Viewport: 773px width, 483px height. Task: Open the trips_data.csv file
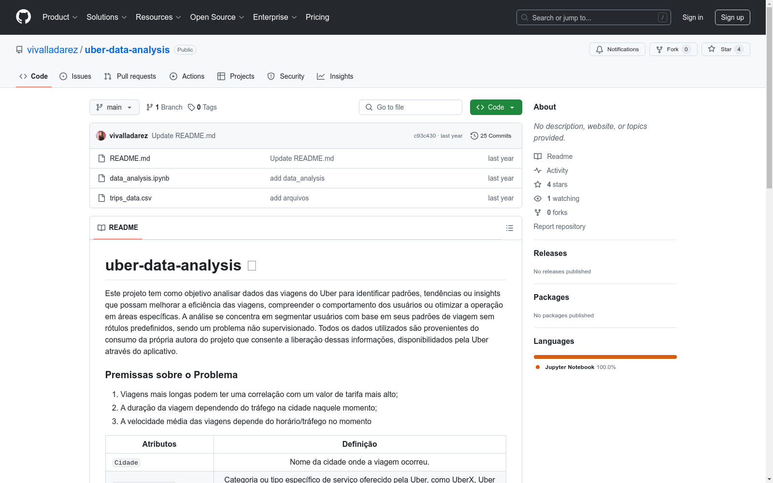(x=131, y=198)
